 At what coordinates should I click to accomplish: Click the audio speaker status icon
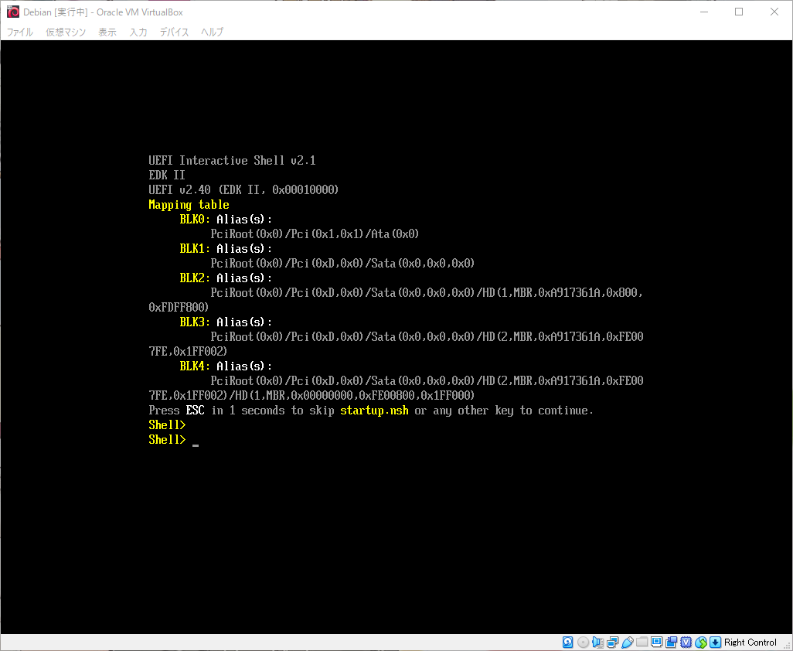[597, 642]
